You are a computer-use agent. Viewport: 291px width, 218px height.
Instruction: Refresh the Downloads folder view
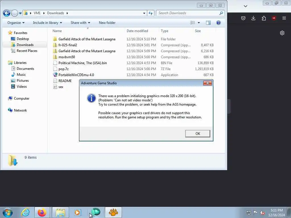click(151, 13)
